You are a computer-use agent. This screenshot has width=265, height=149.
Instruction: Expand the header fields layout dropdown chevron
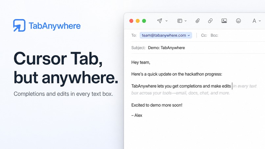tap(185, 21)
